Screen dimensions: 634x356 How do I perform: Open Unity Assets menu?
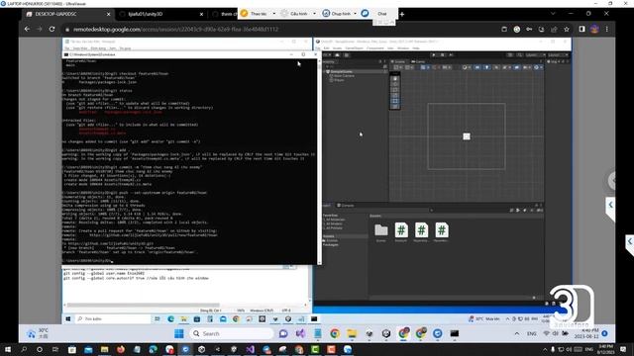(337, 48)
